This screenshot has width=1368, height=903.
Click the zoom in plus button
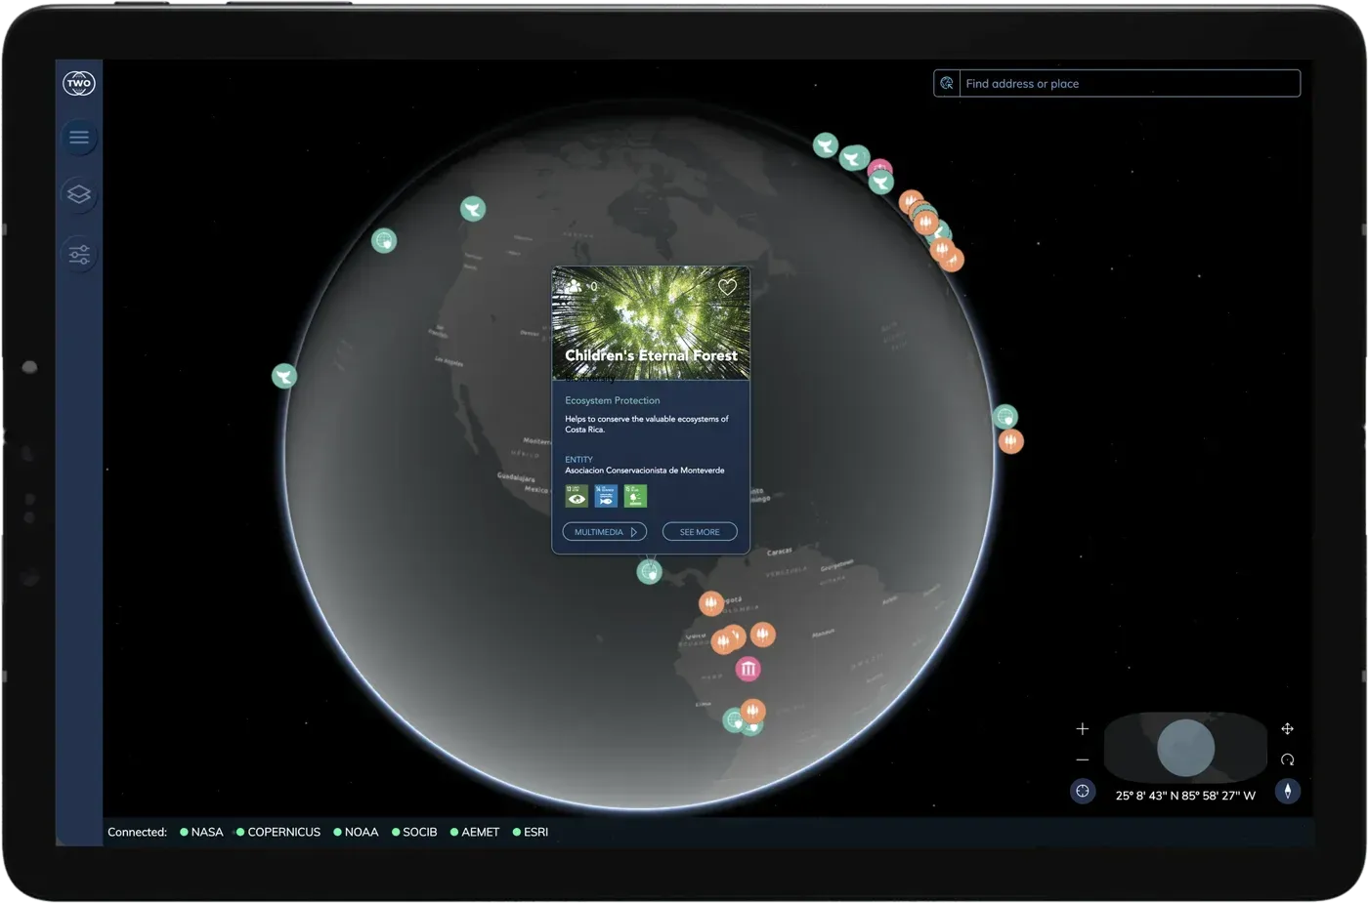pyautogui.click(x=1083, y=729)
